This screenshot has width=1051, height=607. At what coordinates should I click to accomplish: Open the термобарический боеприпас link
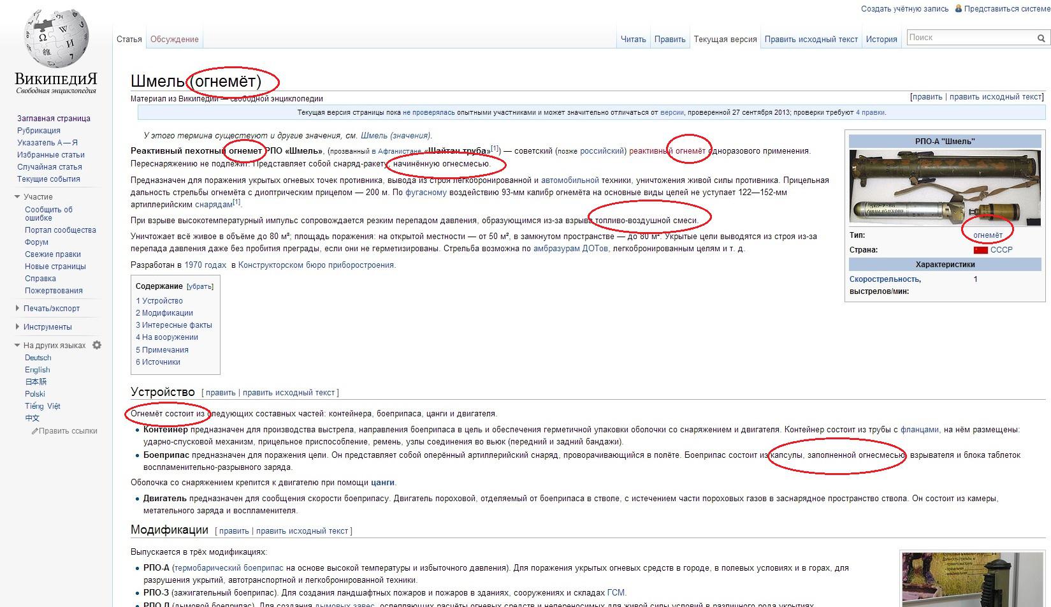pos(229,568)
